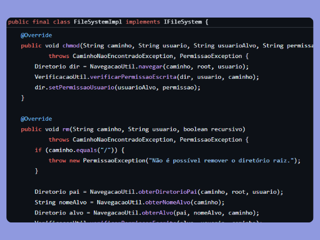Click the setPermissaoUsuario method call
This screenshot has width=320, height=240.
(76, 87)
